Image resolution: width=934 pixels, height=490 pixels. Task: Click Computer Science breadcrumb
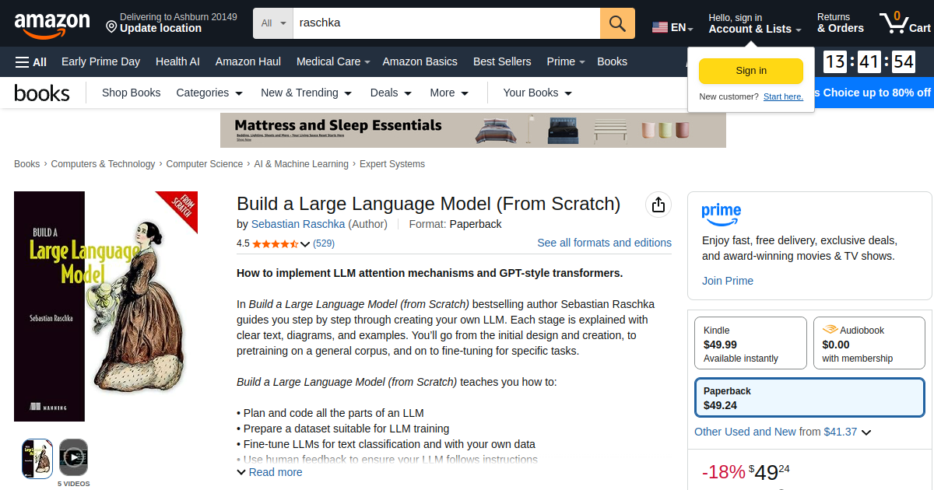(205, 164)
